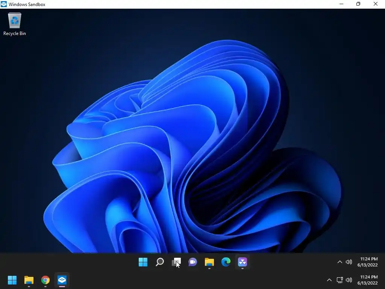This screenshot has width=385, height=289.
Task: Click the Windows Sandbox title bar icon
Action: pyautogui.click(x=4, y=4)
